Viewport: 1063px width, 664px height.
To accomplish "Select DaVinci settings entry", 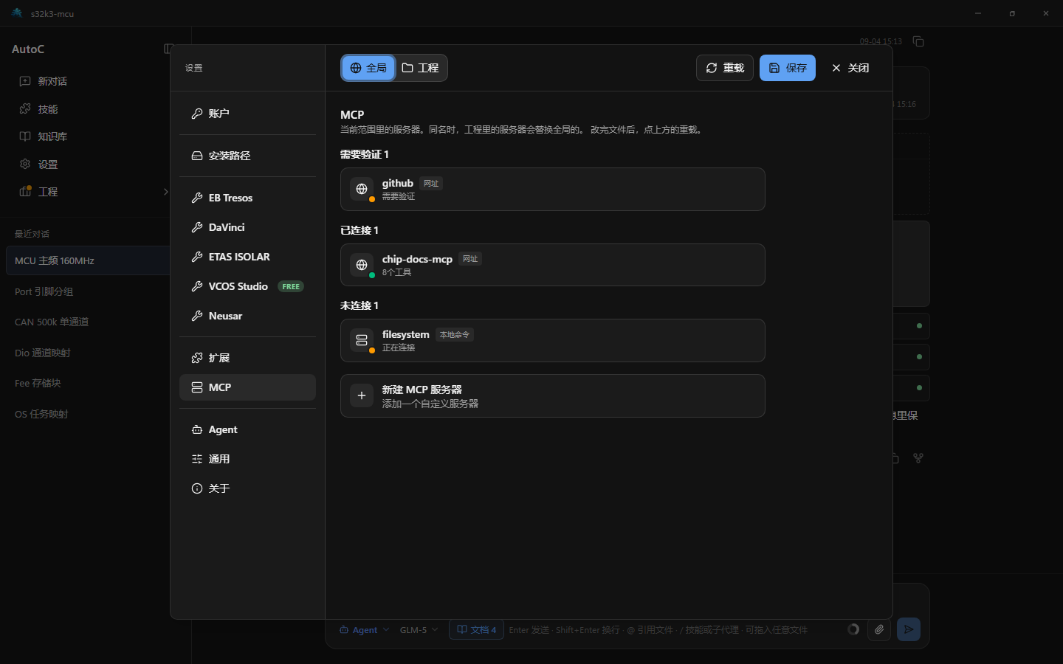I will 247,227.
